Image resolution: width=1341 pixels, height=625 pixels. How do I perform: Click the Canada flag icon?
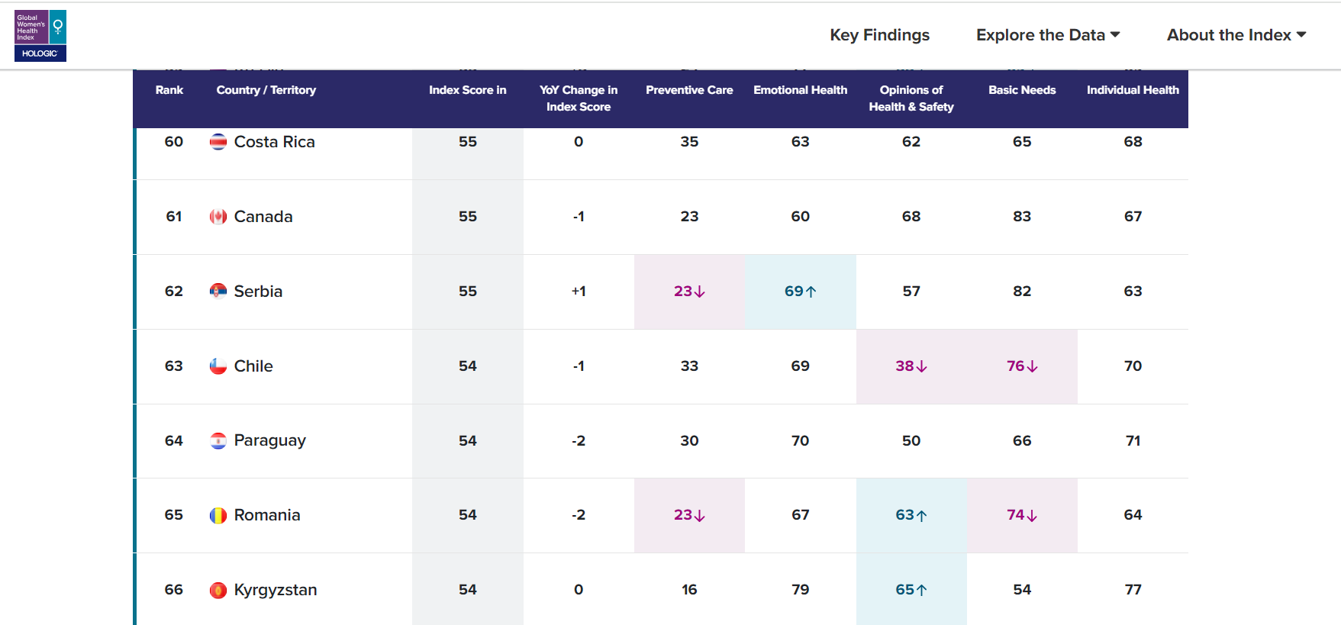click(218, 217)
